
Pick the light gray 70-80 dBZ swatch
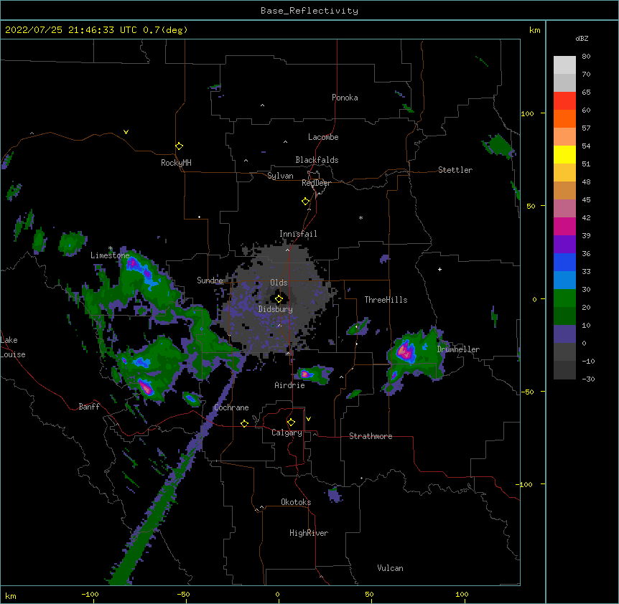(x=564, y=65)
